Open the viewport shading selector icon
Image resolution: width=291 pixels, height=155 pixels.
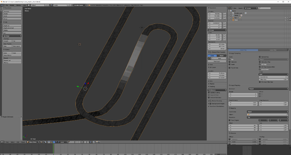click(41, 142)
